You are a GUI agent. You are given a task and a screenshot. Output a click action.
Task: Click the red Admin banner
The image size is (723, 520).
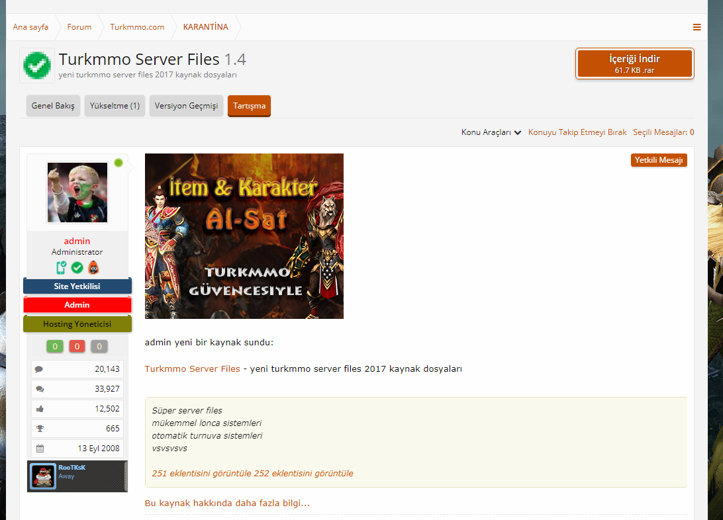point(77,305)
